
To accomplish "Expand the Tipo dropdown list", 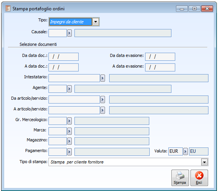I will pyautogui.click(x=96, y=22).
